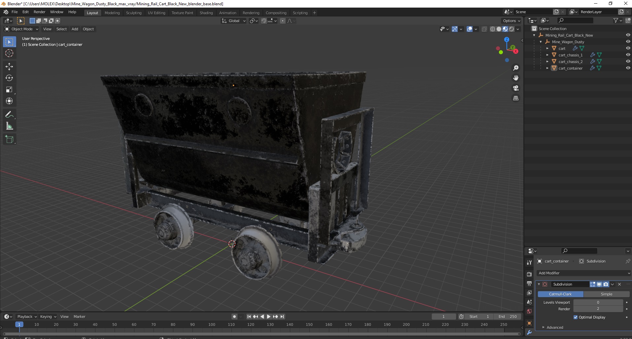Open the Keying dropdown in timeline
Screen dimensions: 632x339
(48, 317)
